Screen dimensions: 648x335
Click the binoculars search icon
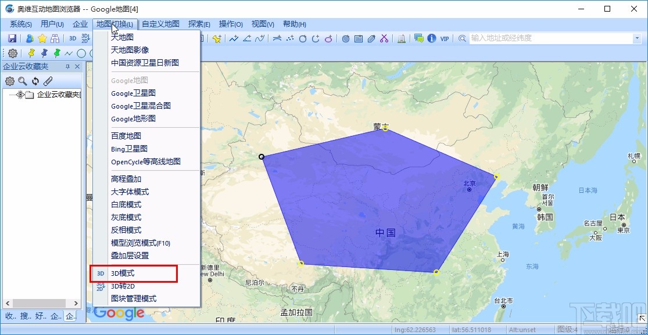click(55, 38)
